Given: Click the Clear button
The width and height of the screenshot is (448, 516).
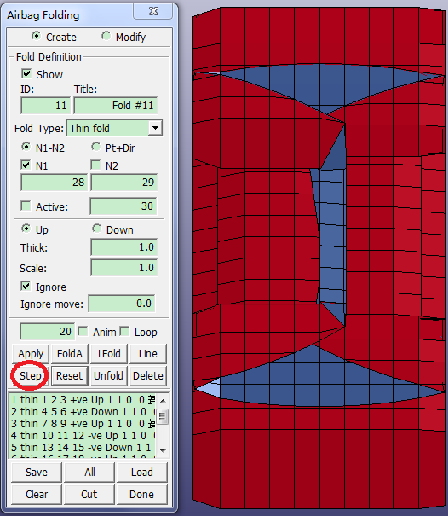Looking at the screenshot, I should tap(37, 495).
